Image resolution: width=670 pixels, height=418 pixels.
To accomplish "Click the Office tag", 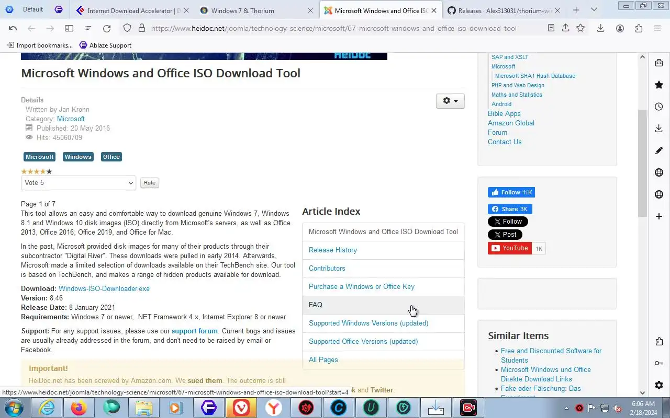I will click(x=111, y=157).
